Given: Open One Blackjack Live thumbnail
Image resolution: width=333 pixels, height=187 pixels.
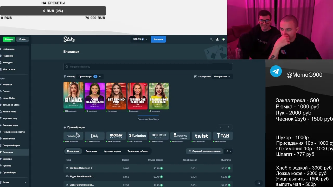Looking at the screenshot, I should 95,96.
